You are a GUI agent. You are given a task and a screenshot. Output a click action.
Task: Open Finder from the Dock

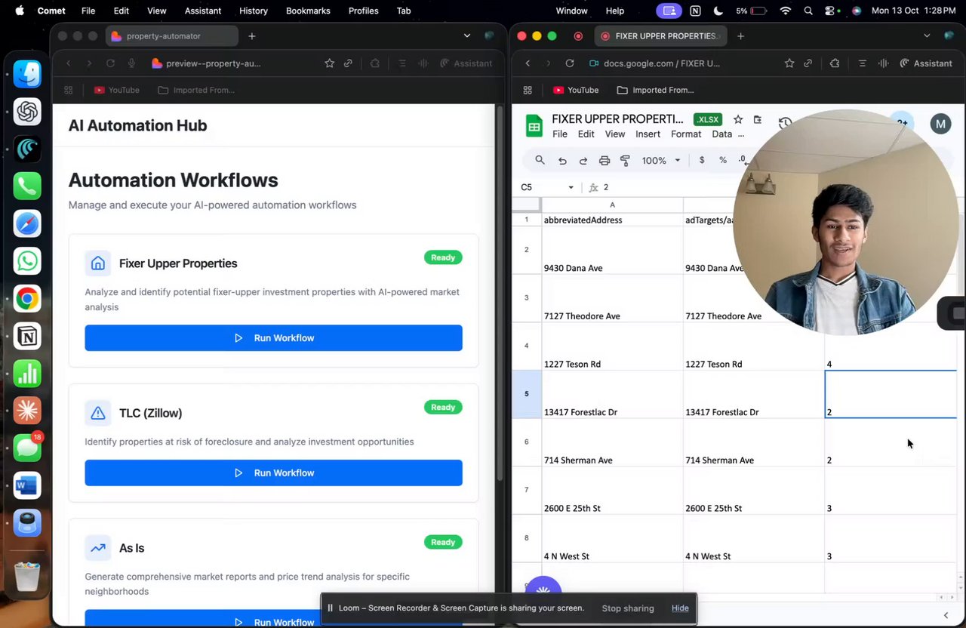pyautogui.click(x=27, y=74)
